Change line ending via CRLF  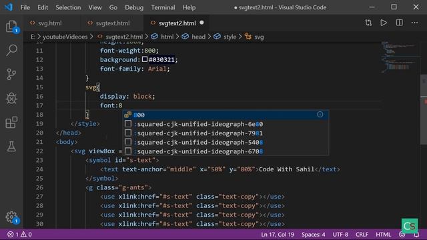point(362,235)
